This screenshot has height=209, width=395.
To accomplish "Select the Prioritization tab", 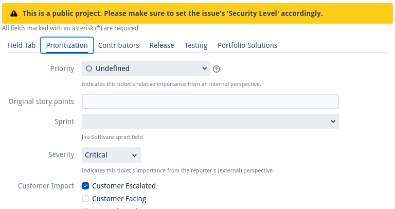I will pos(67,45).
